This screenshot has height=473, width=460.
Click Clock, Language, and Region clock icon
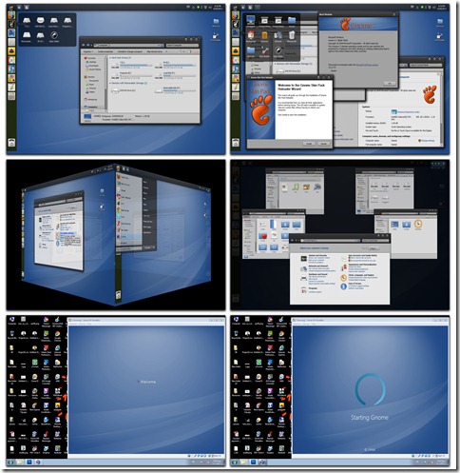pos(344,278)
